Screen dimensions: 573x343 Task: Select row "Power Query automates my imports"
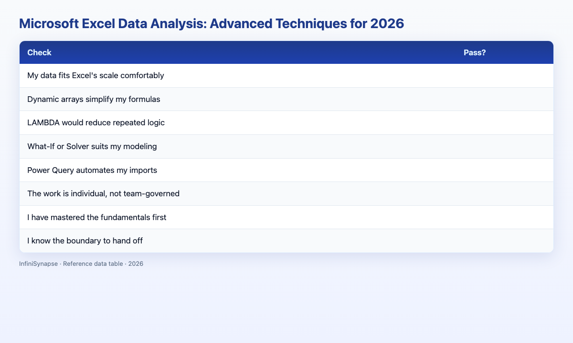pos(286,170)
